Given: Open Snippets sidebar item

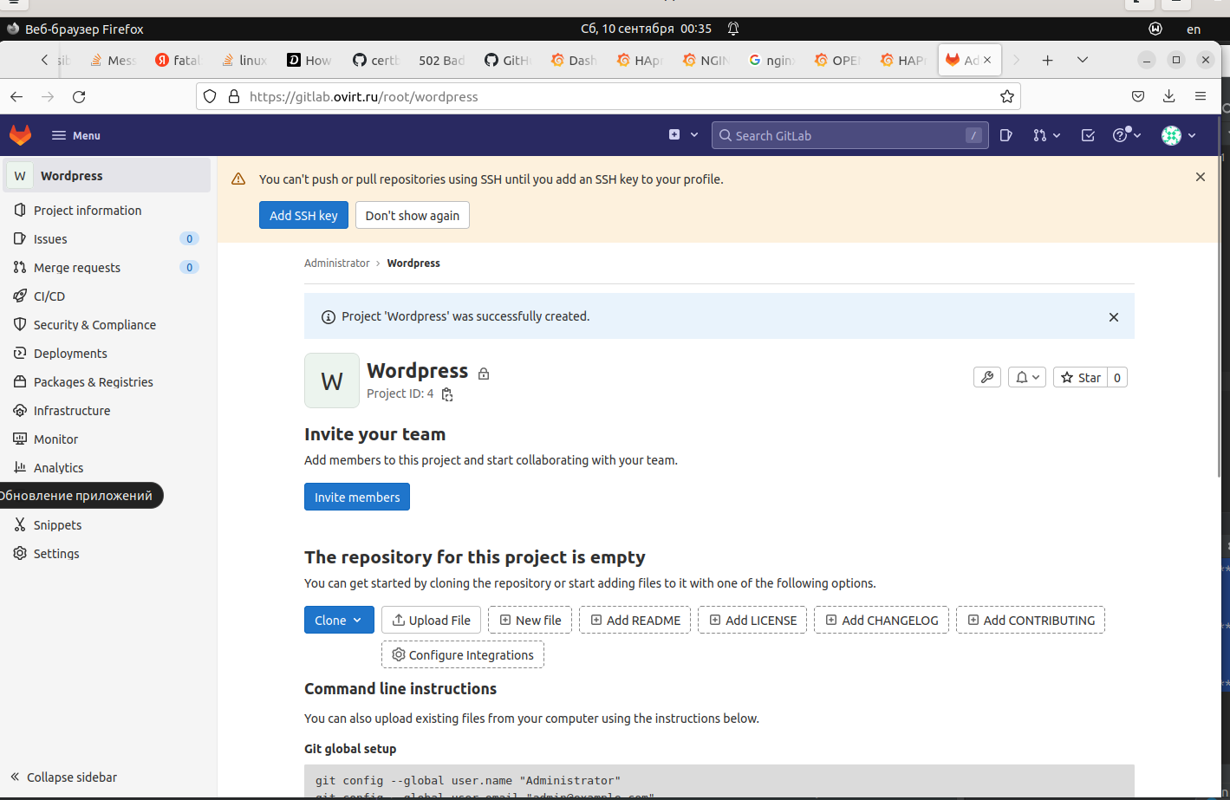Looking at the screenshot, I should tap(106, 524).
